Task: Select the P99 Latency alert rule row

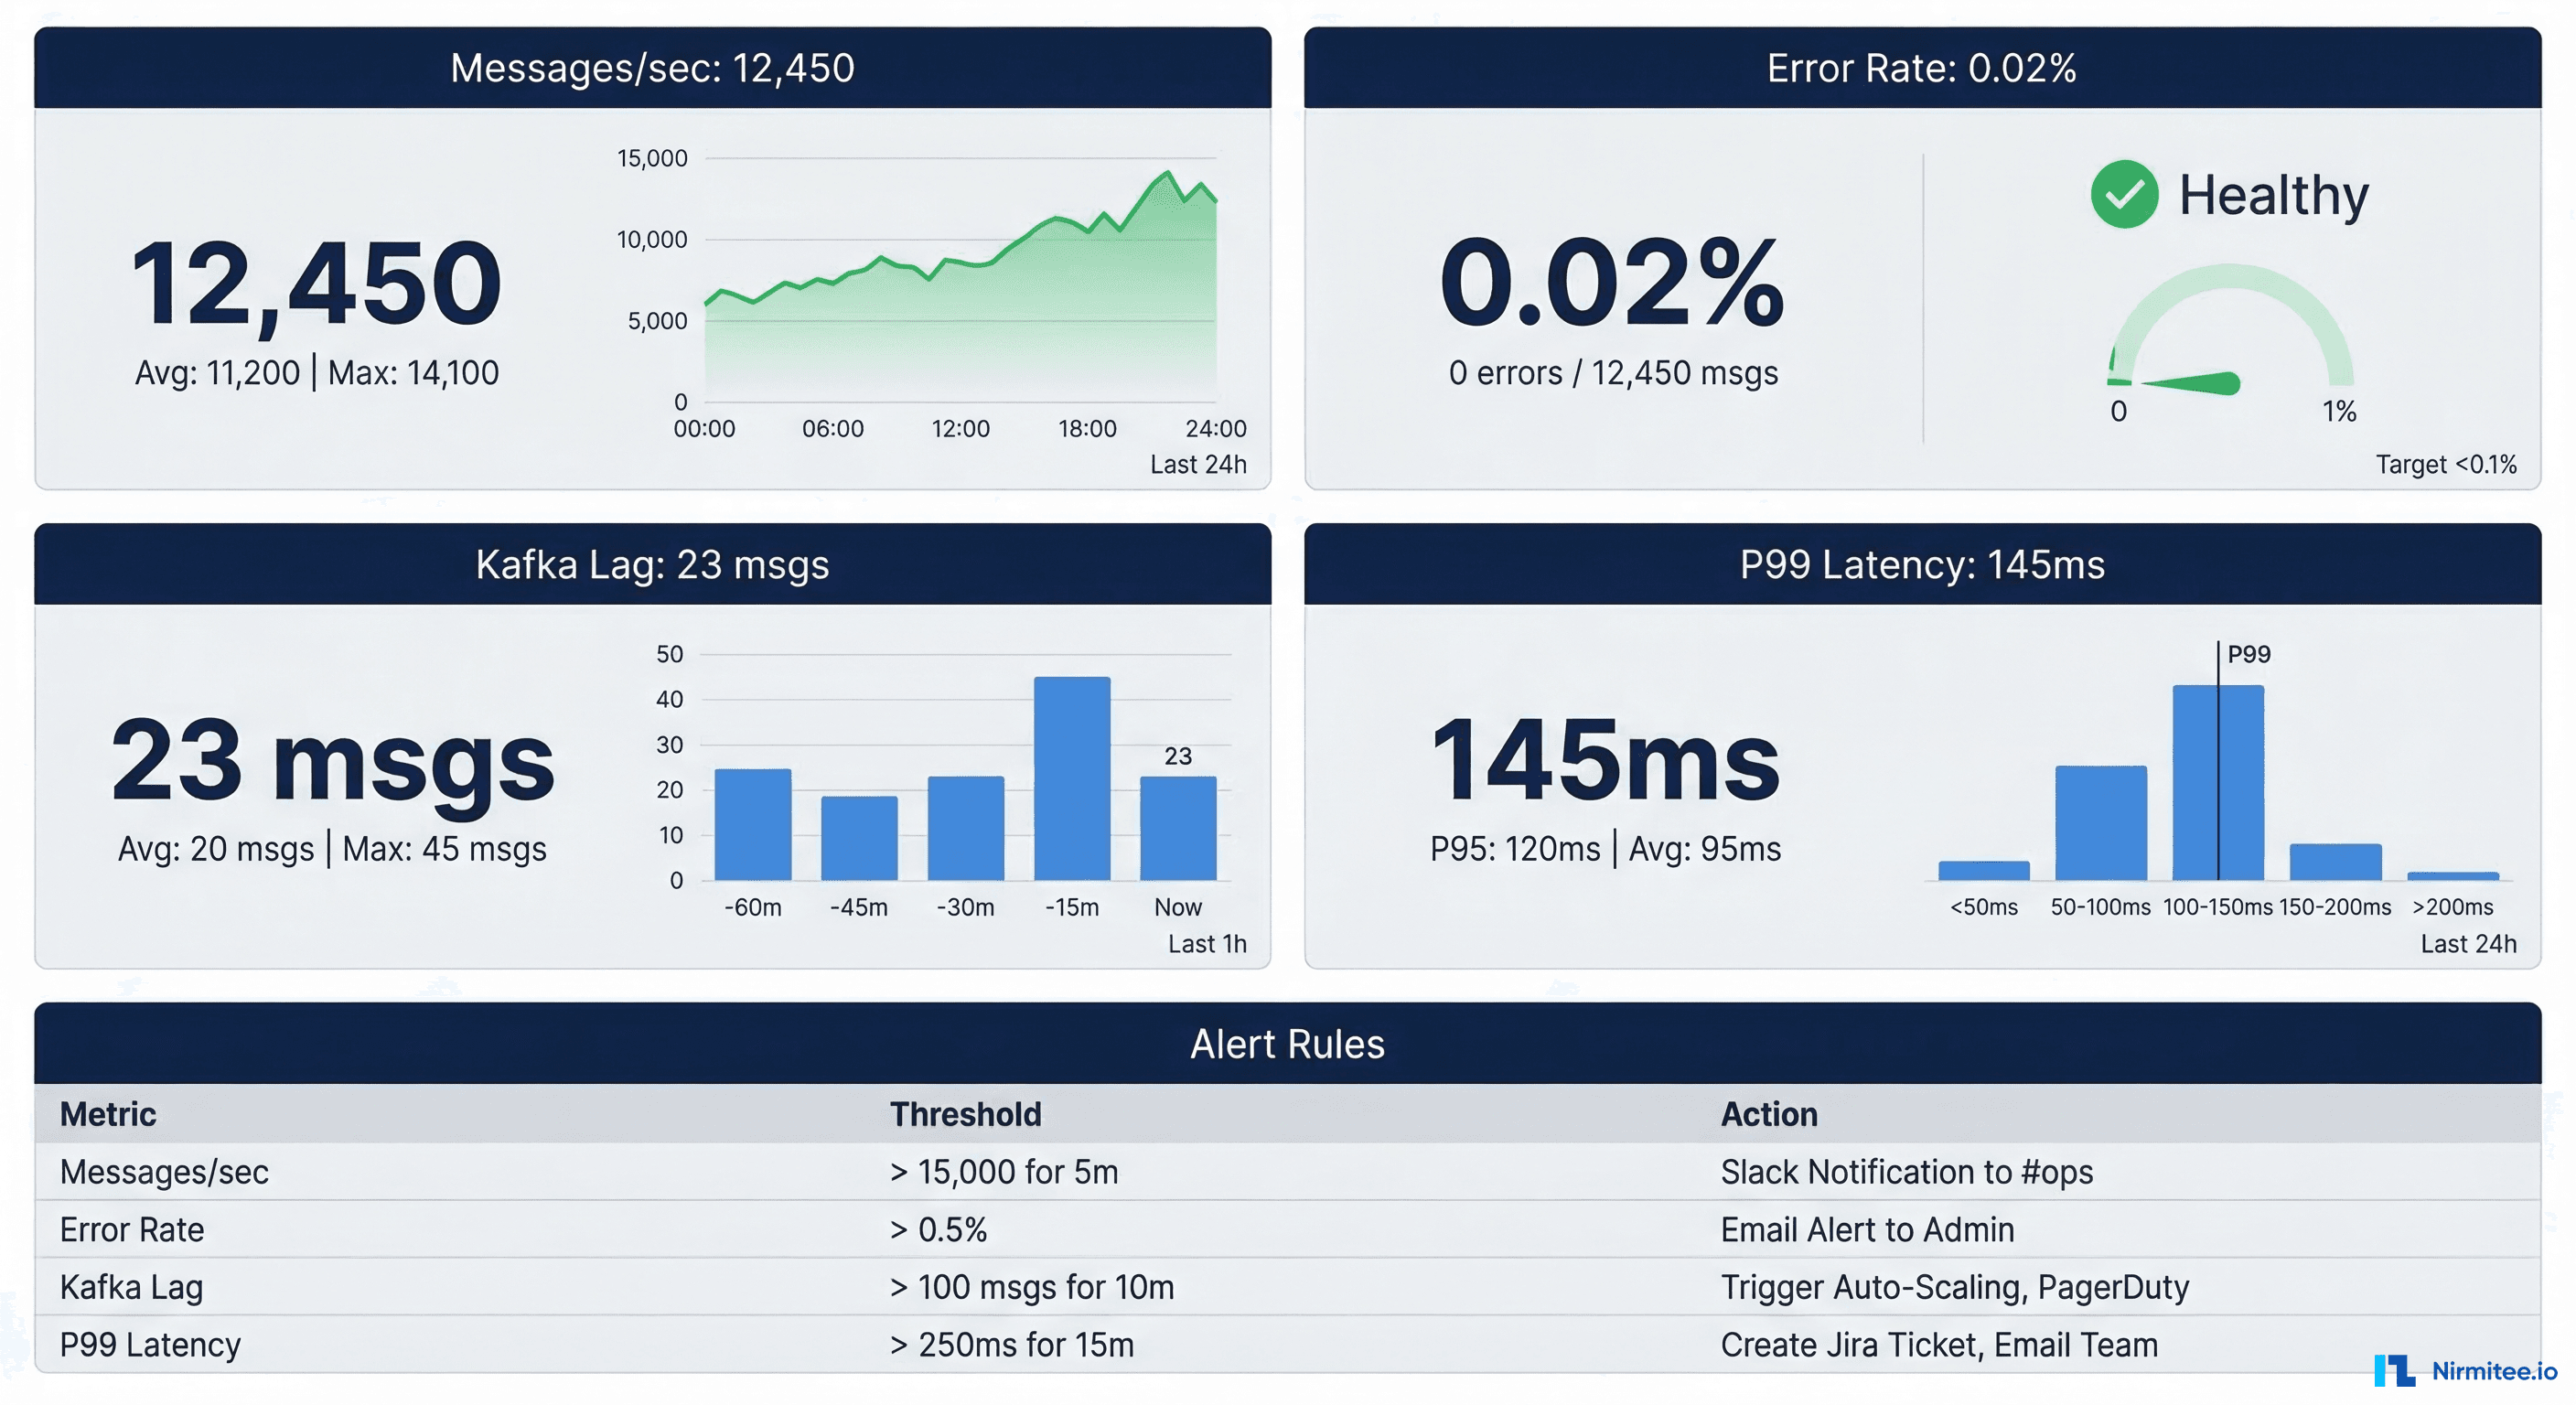Action: coord(1288,1345)
